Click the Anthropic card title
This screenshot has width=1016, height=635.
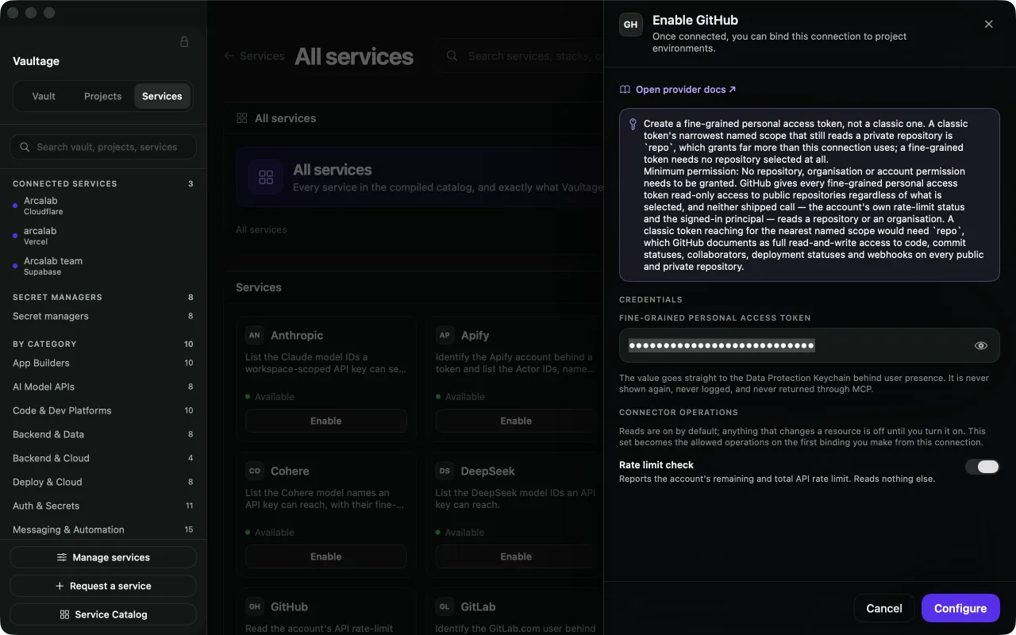tap(297, 335)
